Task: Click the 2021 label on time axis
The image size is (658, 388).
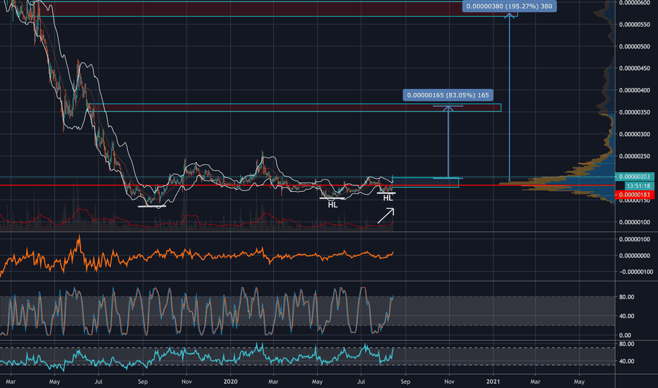Action: click(x=493, y=382)
